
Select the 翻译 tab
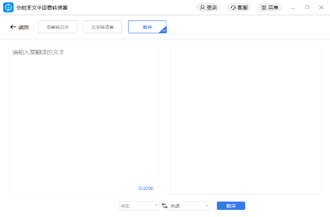click(147, 27)
